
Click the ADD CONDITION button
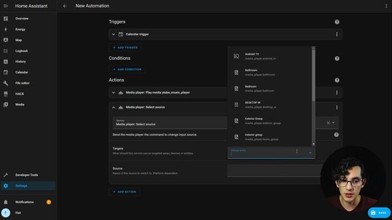click(x=127, y=69)
